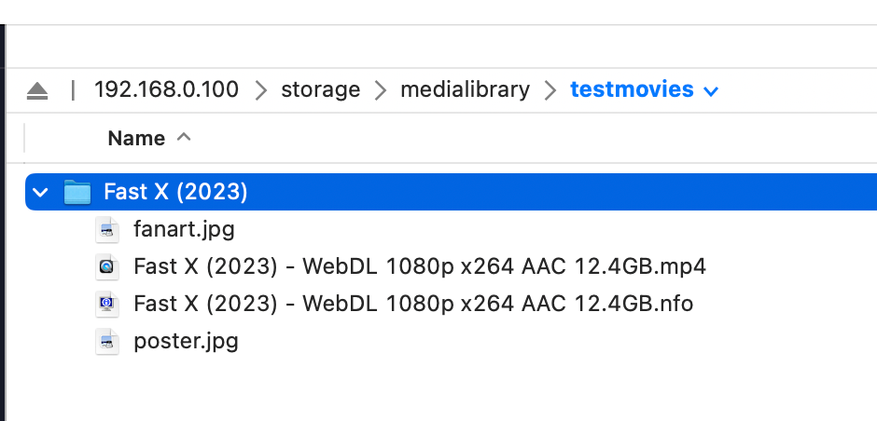Select the fanart.jpg file name
877x421 pixels.
(x=183, y=229)
